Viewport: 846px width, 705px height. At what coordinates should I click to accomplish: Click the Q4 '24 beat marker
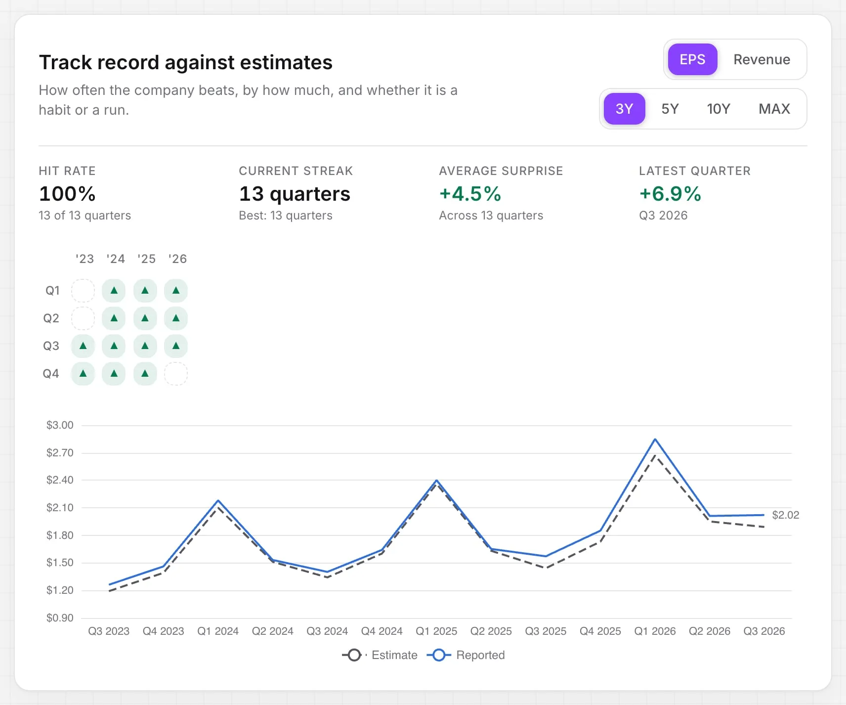114,373
